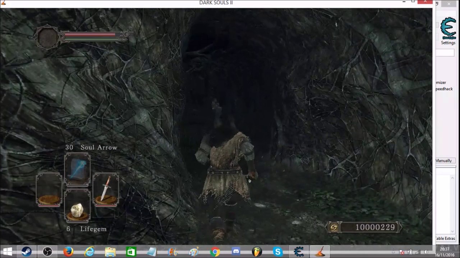Open Internet Explorer from the taskbar
460x258 pixels.
coord(89,252)
